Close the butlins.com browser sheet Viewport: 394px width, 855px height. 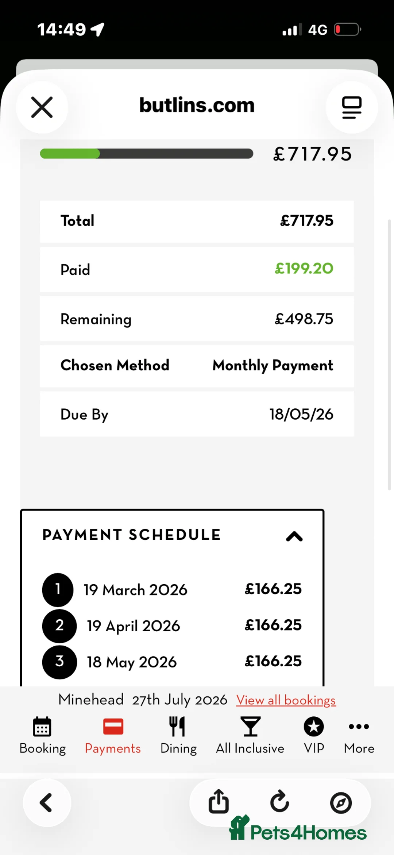42,107
